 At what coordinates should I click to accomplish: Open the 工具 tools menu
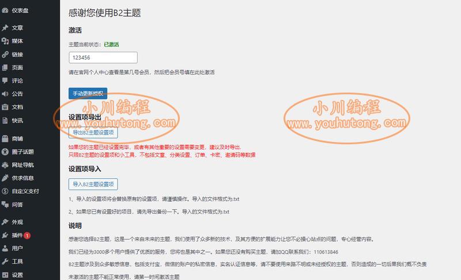17,262
